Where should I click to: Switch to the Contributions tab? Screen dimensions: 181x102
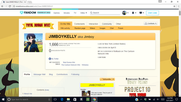[x=62, y=74]
